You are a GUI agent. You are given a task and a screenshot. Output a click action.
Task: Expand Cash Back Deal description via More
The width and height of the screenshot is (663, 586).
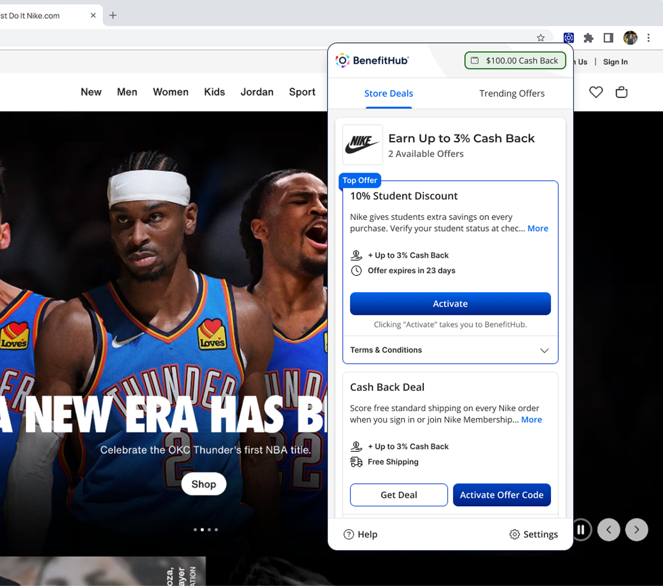pyautogui.click(x=531, y=420)
